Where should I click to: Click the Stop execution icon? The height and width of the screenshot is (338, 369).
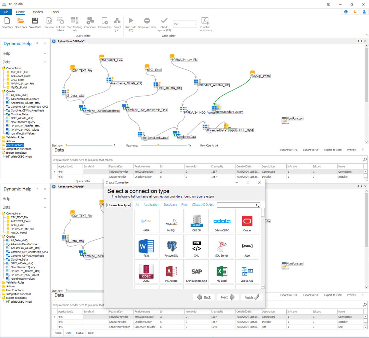pos(147,21)
